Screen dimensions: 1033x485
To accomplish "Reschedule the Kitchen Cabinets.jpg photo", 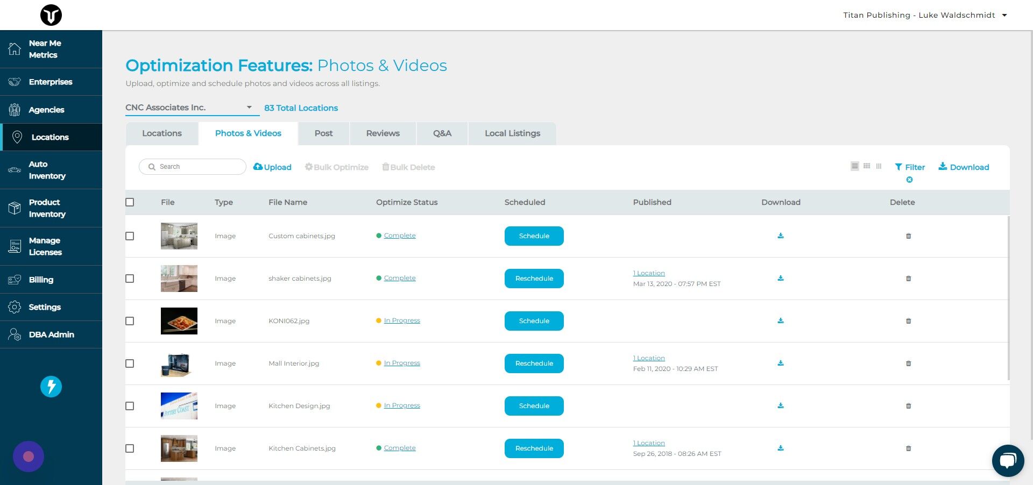I will pyautogui.click(x=534, y=448).
